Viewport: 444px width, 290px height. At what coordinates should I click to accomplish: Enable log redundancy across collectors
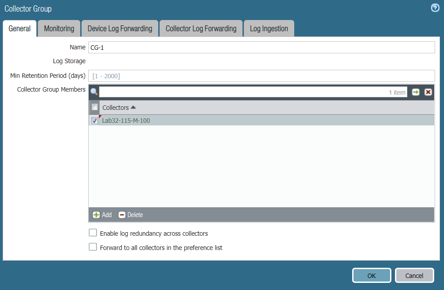(93, 233)
